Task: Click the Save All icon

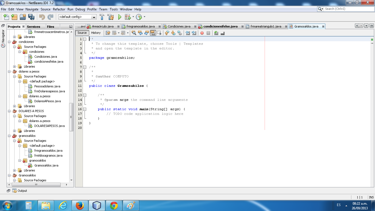Action: [32, 17]
